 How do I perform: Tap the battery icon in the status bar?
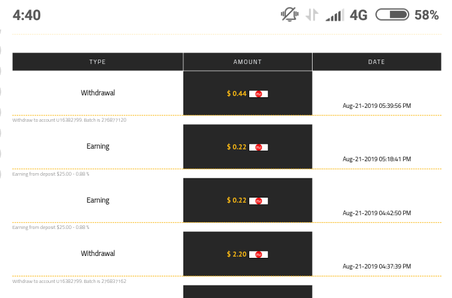[x=392, y=15]
